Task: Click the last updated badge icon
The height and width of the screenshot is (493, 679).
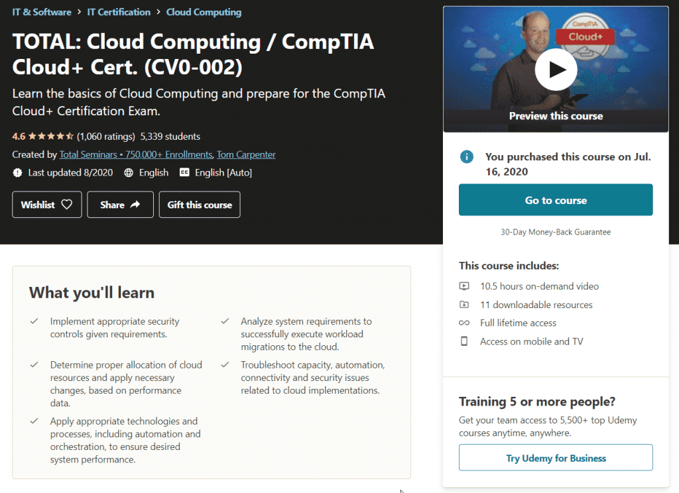Action: (17, 173)
